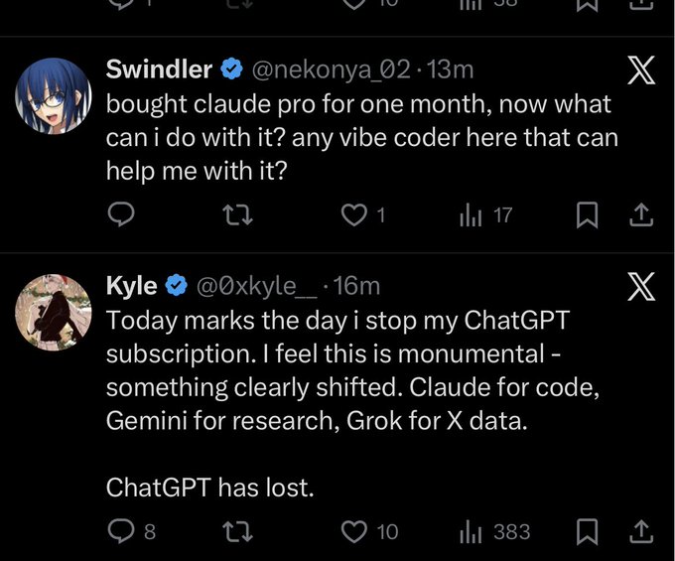Open the @nekonya_02 handle link
675x561 pixels.
tap(330, 70)
